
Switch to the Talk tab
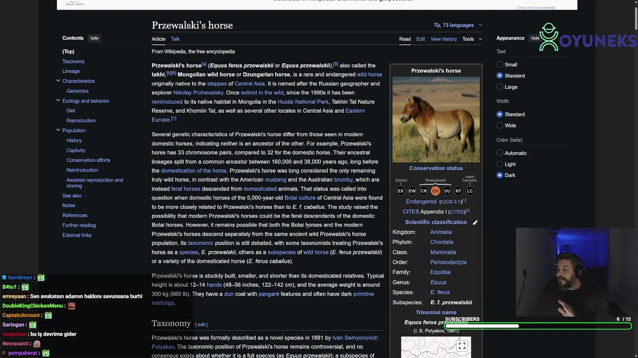click(x=175, y=39)
